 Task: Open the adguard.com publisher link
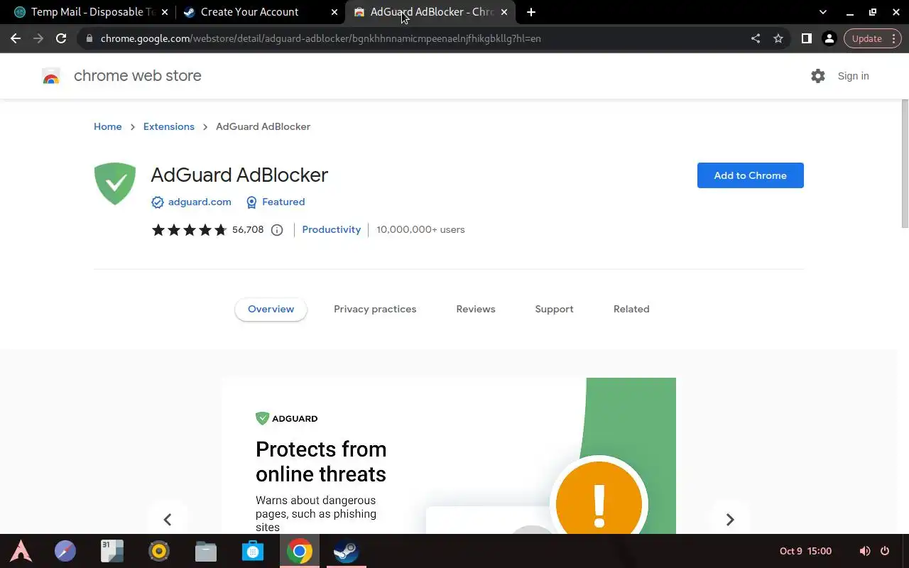point(200,202)
